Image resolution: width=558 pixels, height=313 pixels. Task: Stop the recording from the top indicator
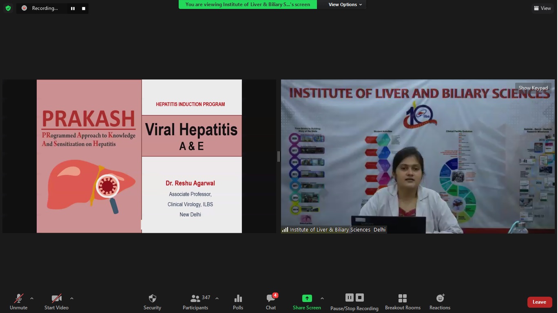pos(84,8)
